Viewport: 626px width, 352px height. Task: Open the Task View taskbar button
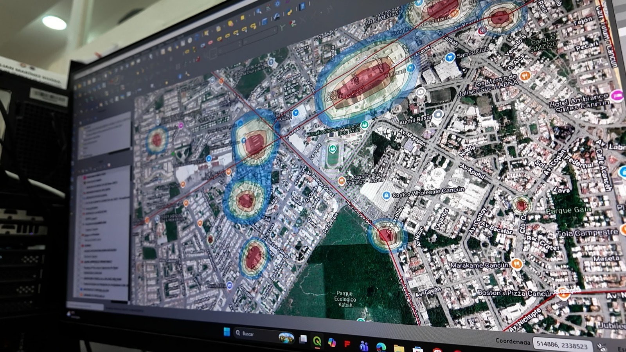coord(303,339)
